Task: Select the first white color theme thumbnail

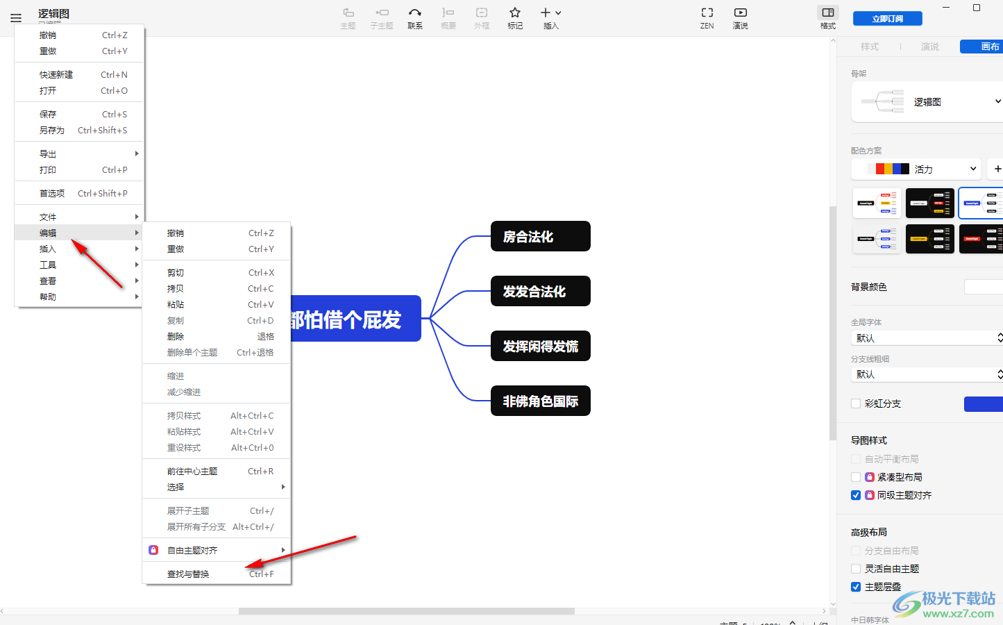Action: pos(877,203)
